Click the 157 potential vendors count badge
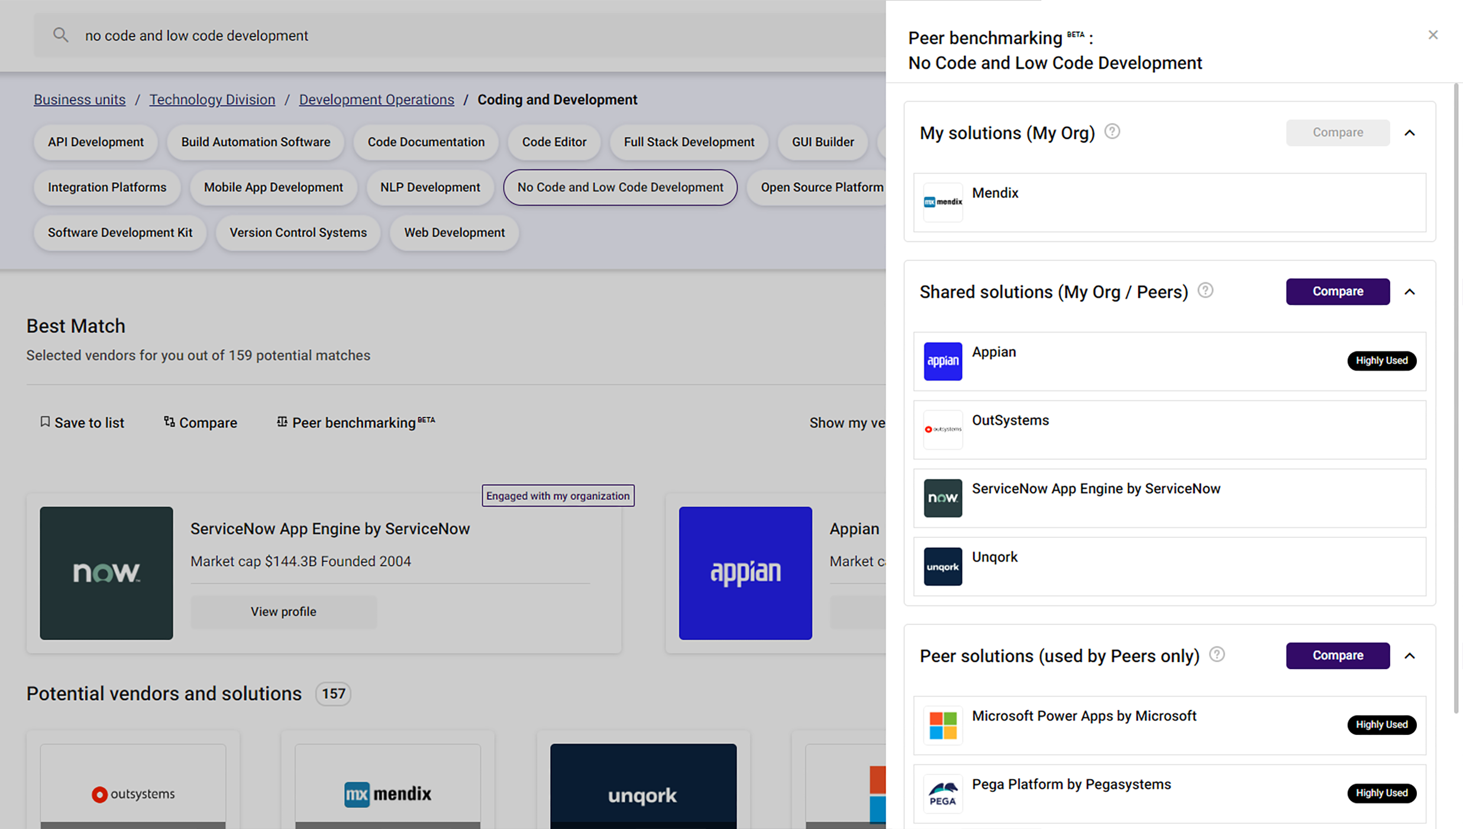 click(x=333, y=693)
